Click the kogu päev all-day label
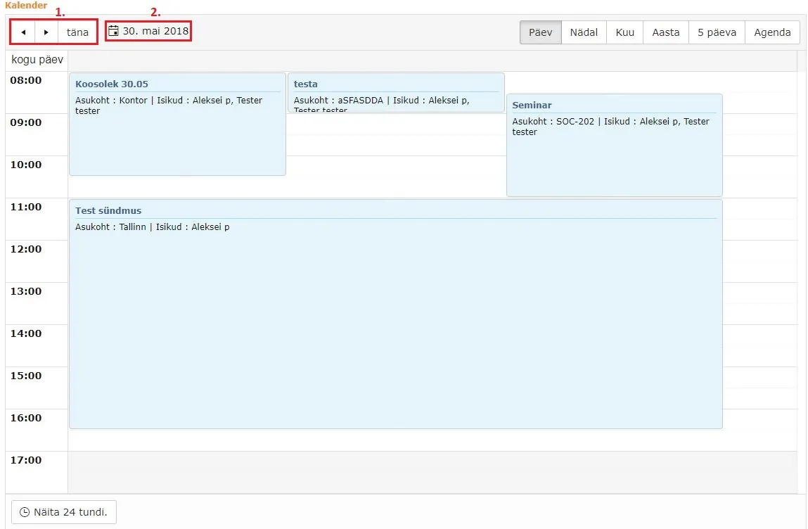808x529 pixels. click(37, 60)
